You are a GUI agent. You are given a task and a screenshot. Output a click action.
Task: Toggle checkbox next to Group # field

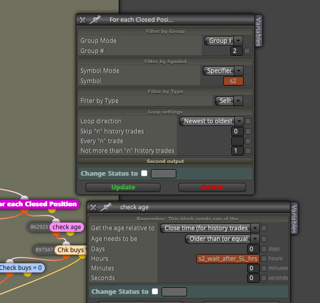tap(247, 51)
